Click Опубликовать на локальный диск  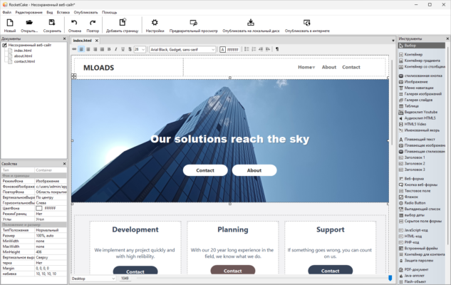[x=251, y=26]
